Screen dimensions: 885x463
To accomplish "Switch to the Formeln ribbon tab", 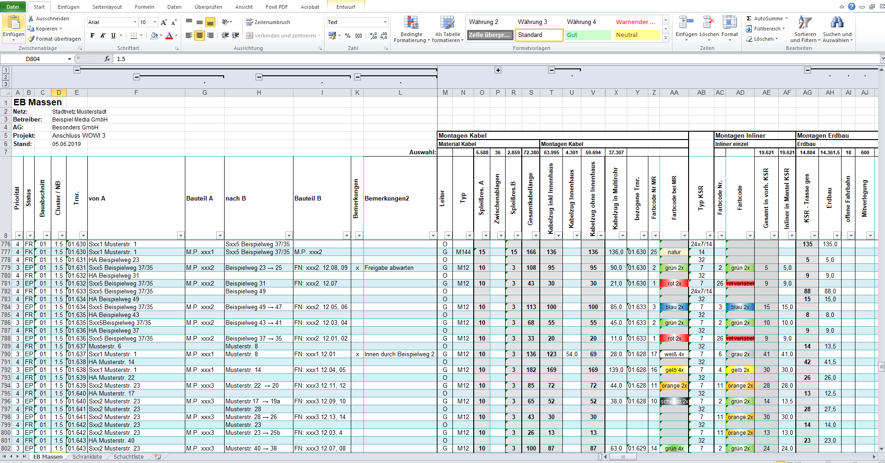I will (145, 7).
